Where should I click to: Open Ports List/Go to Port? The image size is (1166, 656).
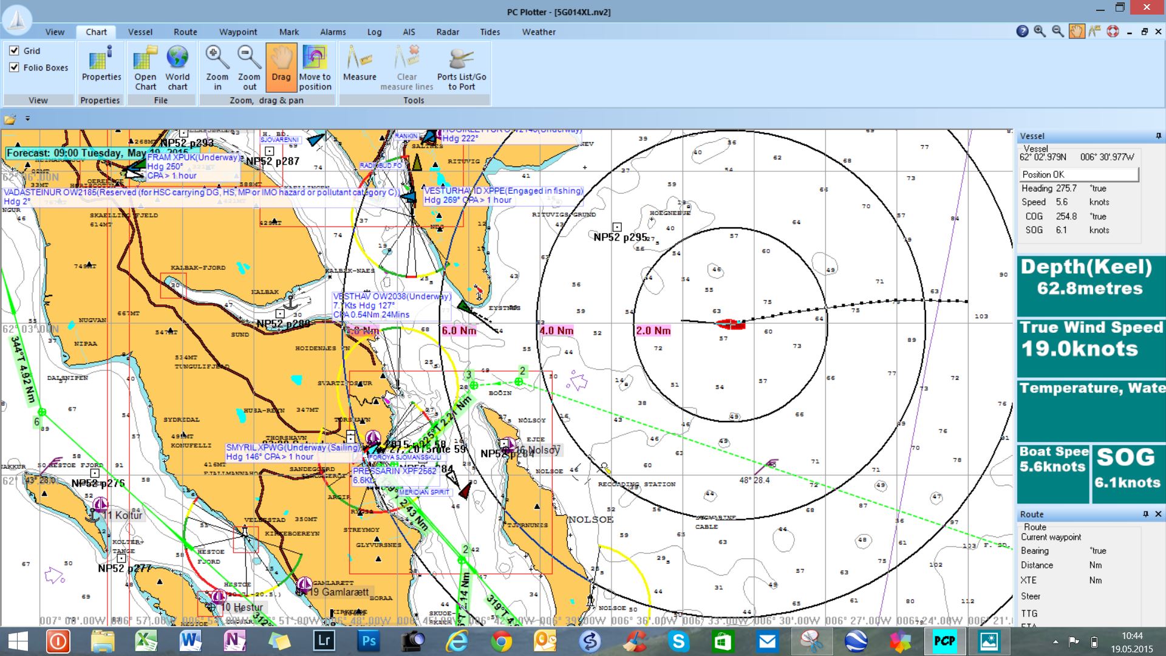[x=462, y=67]
